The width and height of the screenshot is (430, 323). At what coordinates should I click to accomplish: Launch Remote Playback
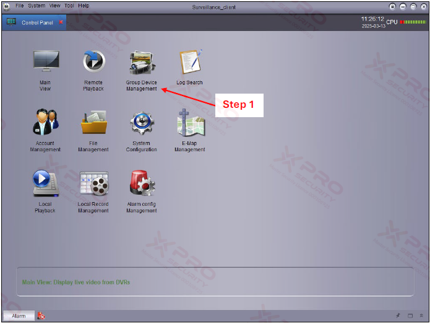click(93, 63)
